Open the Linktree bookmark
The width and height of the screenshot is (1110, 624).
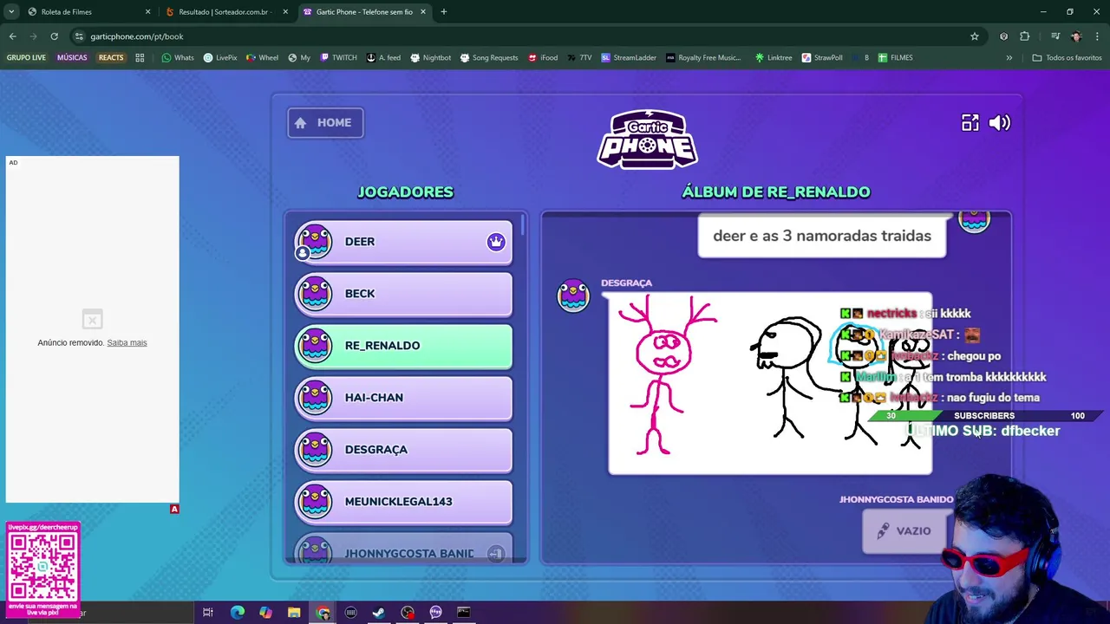point(774,58)
